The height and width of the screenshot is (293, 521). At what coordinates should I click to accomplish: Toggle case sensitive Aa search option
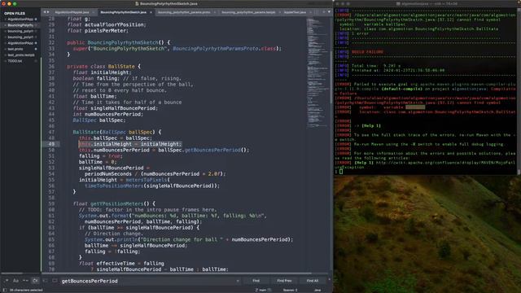(15, 281)
